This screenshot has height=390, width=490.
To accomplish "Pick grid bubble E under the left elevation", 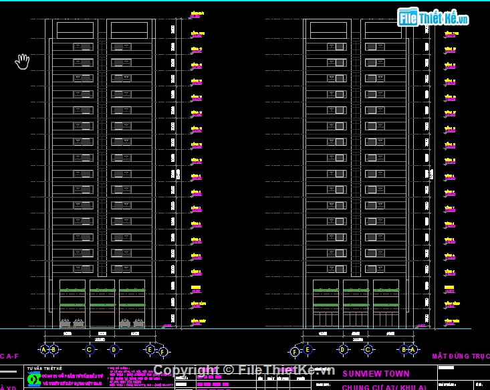I will [x=150, y=349].
